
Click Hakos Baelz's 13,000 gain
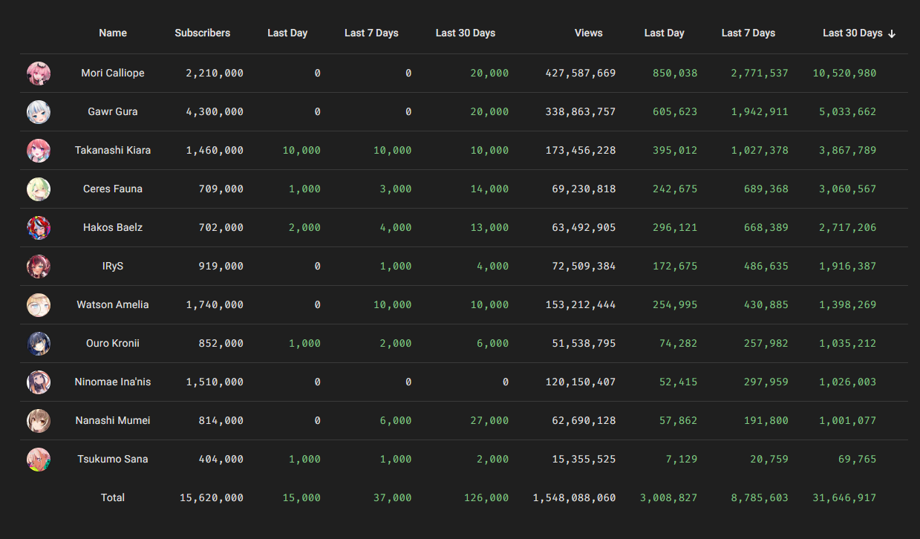(x=489, y=227)
